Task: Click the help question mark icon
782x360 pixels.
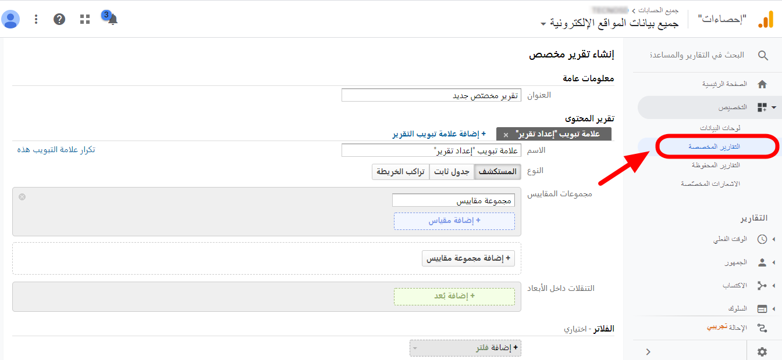Action: click(59, 19)
